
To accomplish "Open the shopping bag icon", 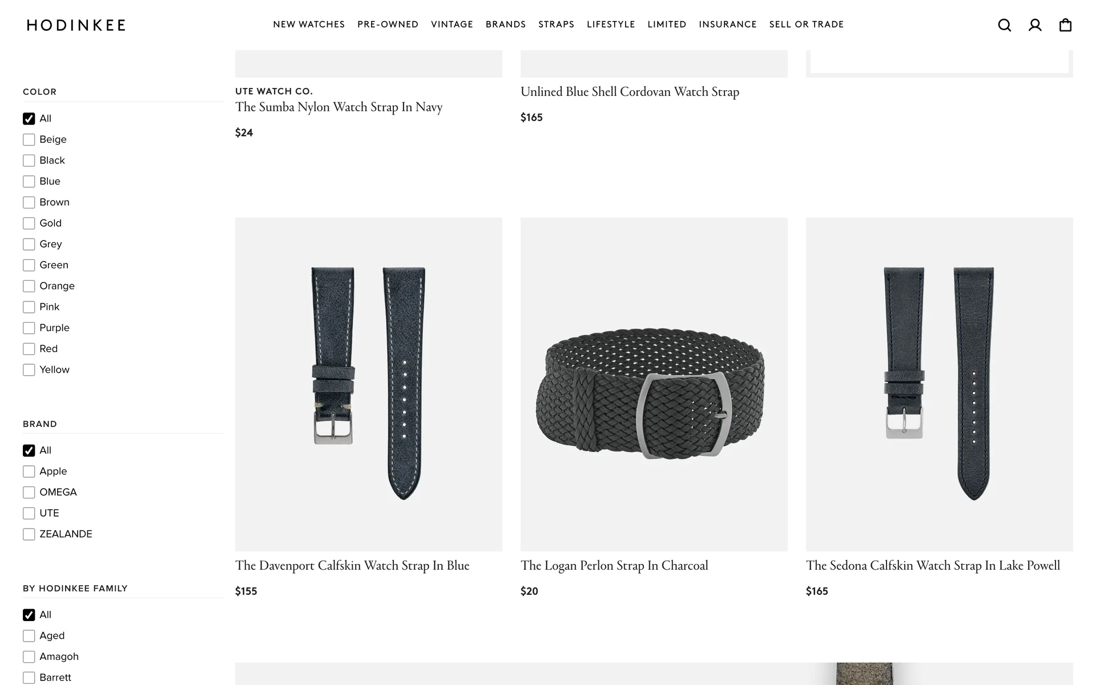I will coord(1065,25).
